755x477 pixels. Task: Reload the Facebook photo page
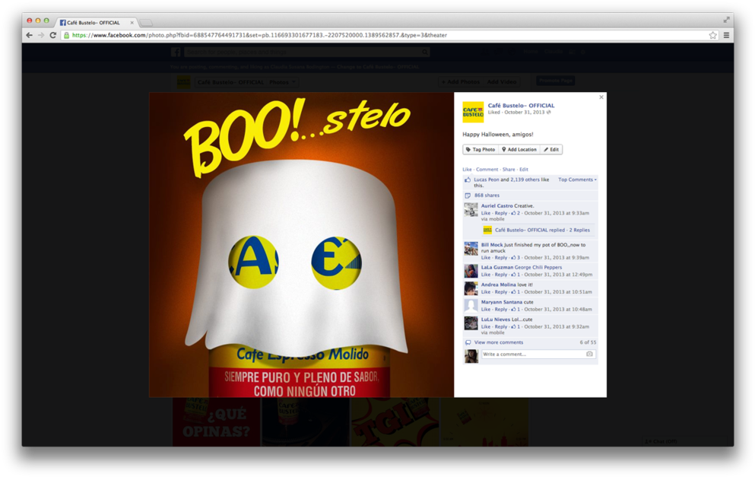click(x=53, y=35)
